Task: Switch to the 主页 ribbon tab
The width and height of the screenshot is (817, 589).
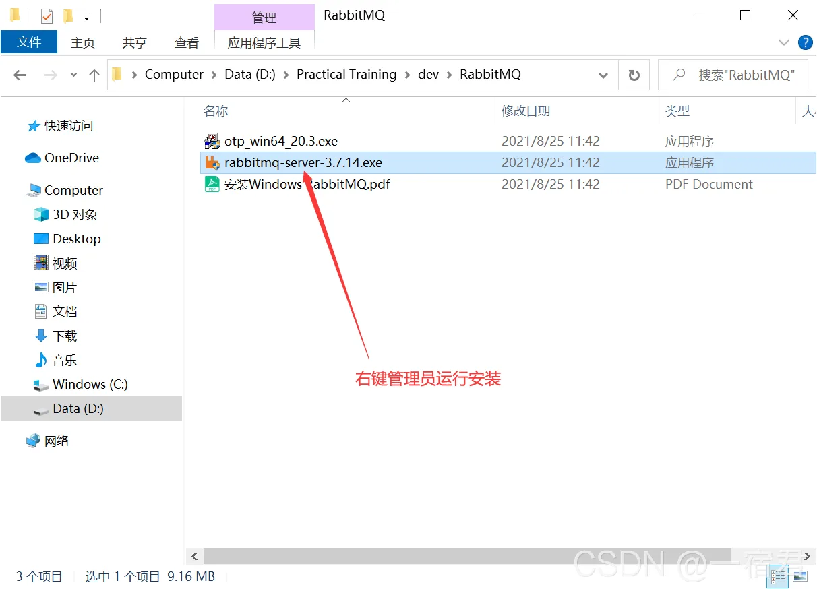Action: click(83, 42)
